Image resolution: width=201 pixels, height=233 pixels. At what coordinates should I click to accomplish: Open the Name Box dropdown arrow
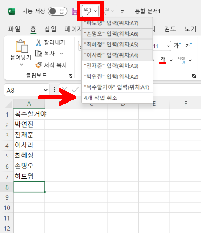pyautogui.click(x=46, y=90)
